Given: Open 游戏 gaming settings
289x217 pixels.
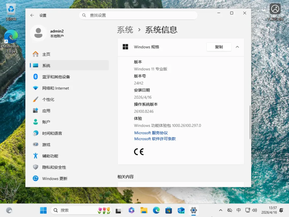Looking at the screenshot, I should coord(69,145).
